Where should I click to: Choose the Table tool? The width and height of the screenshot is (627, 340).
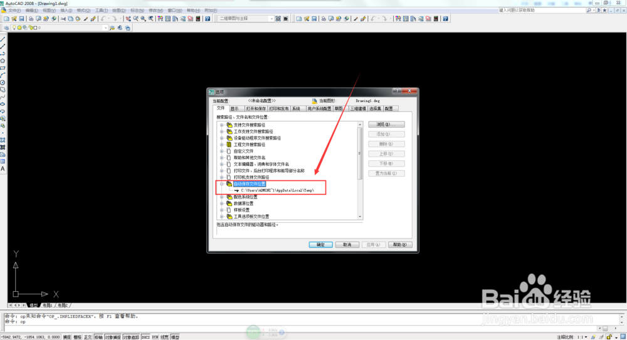click(x=3, y=162)
